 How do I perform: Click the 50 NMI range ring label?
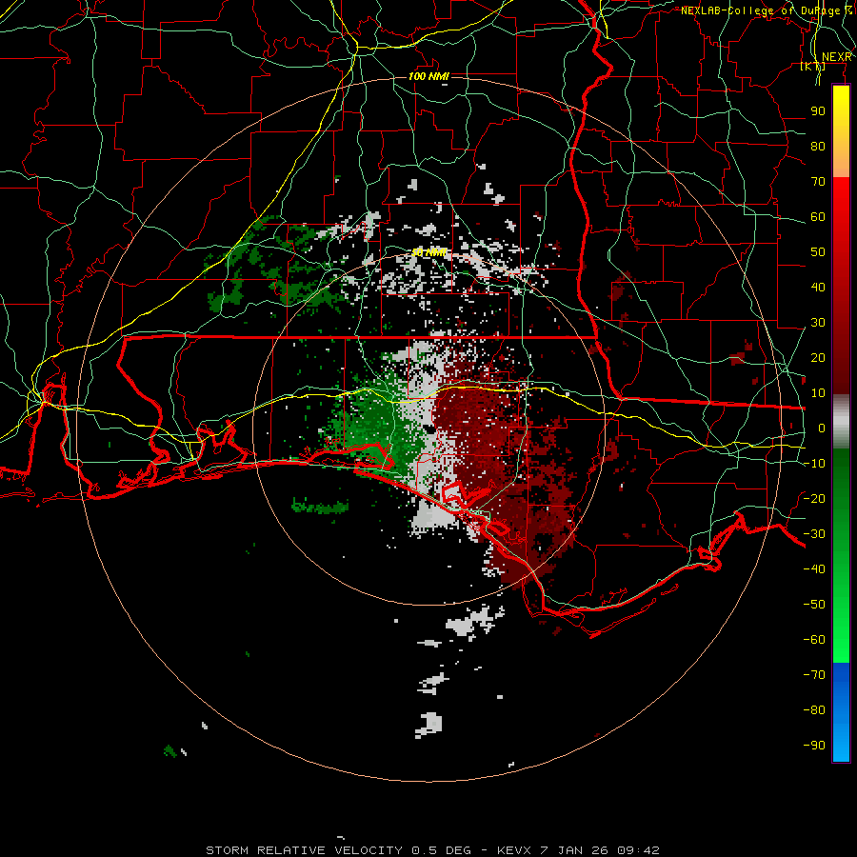click(429, 252)
